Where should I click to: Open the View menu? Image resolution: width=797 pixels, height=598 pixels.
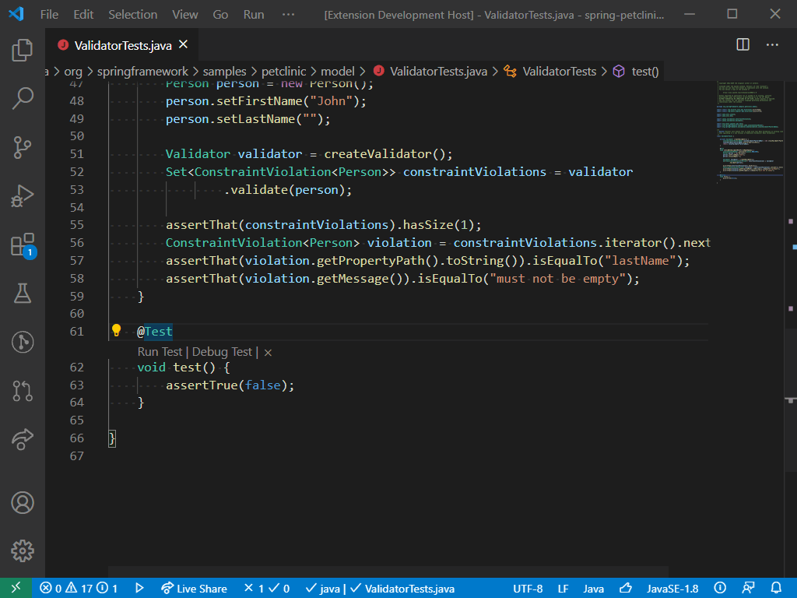pos(185,14)
